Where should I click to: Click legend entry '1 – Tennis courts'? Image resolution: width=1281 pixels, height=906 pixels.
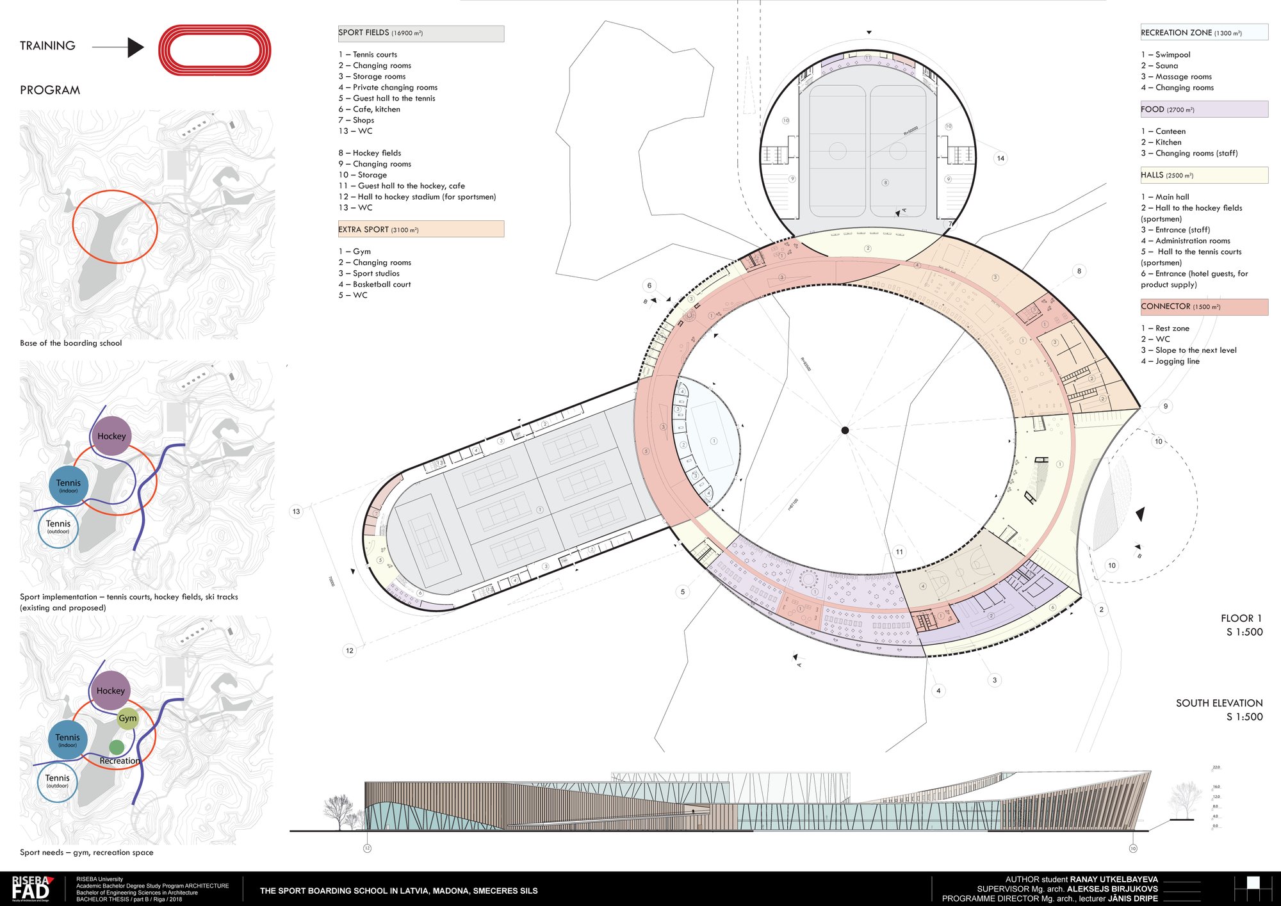(368, 55)
